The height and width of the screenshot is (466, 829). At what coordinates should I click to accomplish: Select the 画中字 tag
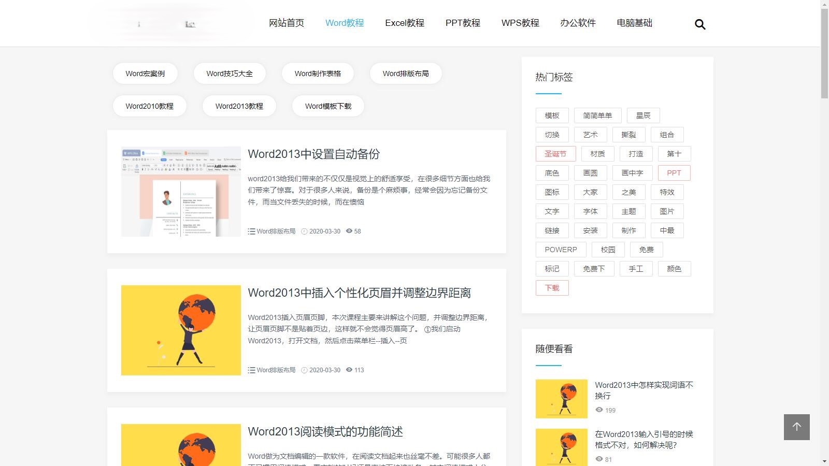point(632,173)
